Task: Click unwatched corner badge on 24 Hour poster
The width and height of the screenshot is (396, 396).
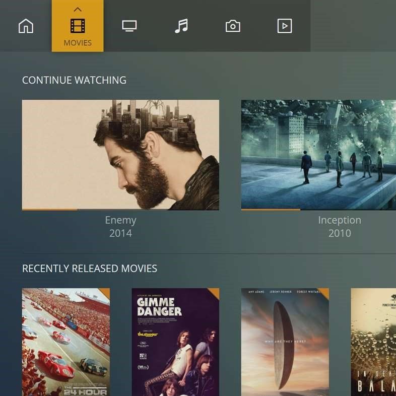Action: pyautogui.click(x=105, y=293)
